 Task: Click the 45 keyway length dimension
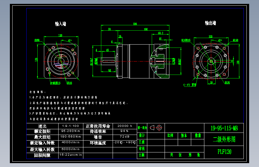[x=107, y=50]
